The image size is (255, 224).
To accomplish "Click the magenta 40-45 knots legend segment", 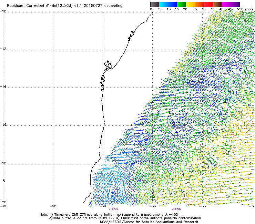I will (x=226, y=4).
